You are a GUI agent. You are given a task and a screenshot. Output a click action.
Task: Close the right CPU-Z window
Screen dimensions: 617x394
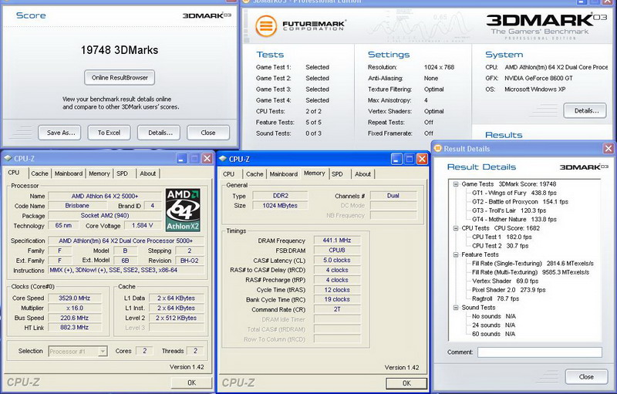point(422,159)
